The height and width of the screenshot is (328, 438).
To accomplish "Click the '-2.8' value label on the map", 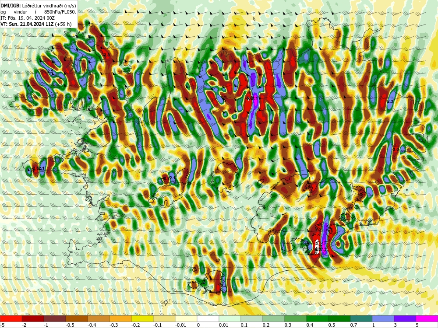I will (x=106, y=55).
